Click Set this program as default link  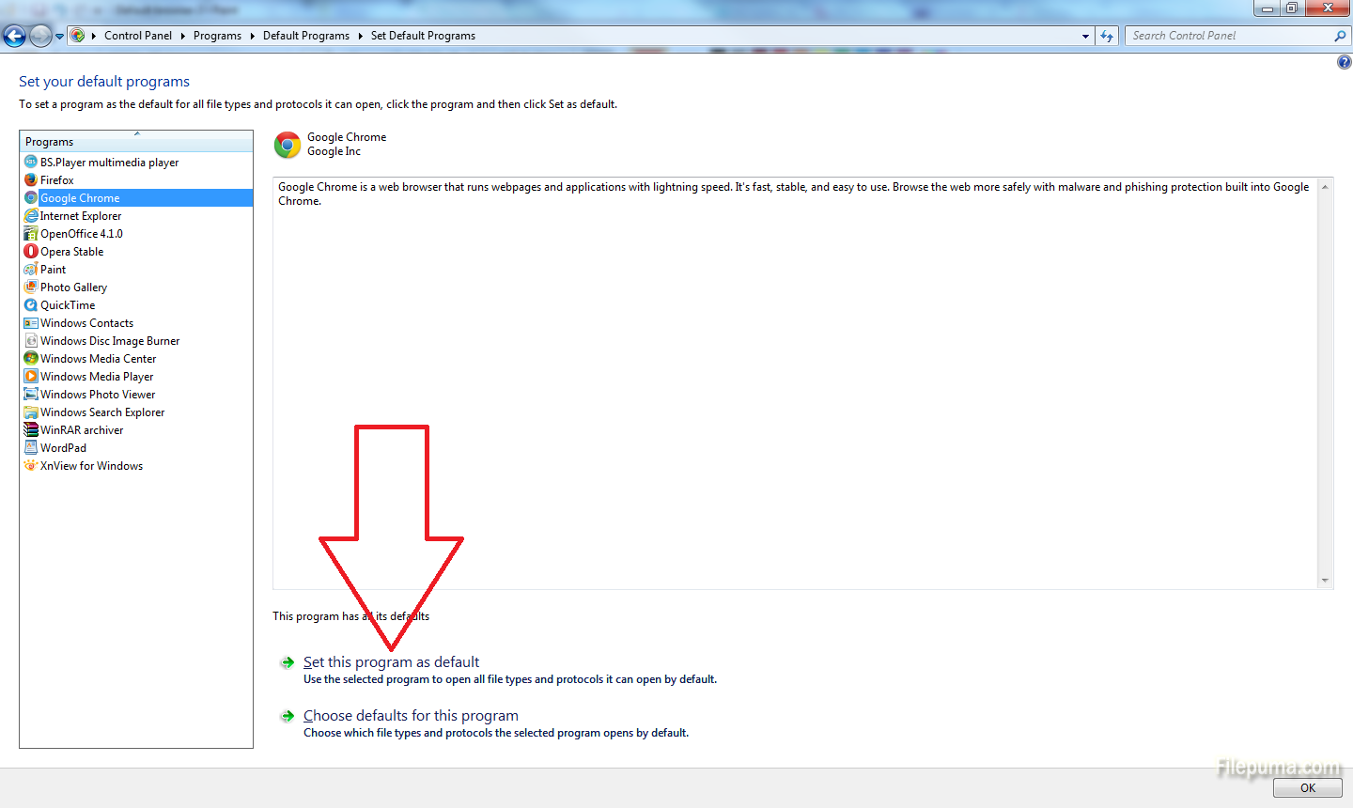pyautogui.click(x=391, y=662)
